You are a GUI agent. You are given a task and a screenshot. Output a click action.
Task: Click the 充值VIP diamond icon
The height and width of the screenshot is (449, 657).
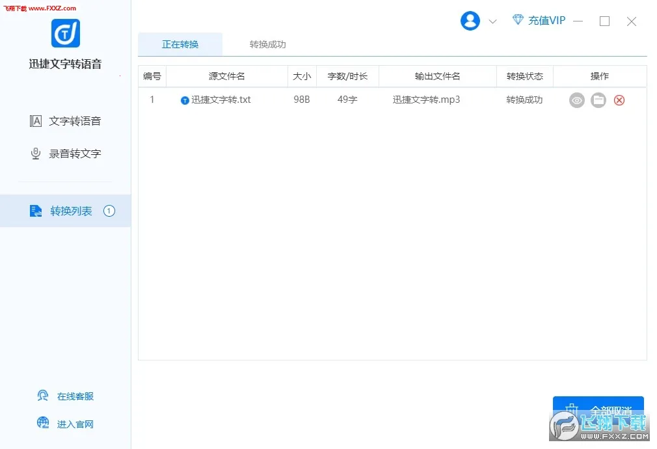[x=518, y=20]
